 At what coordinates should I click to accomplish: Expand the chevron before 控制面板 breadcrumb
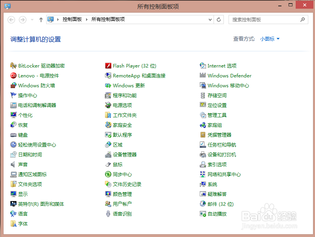tap(58, 19)
